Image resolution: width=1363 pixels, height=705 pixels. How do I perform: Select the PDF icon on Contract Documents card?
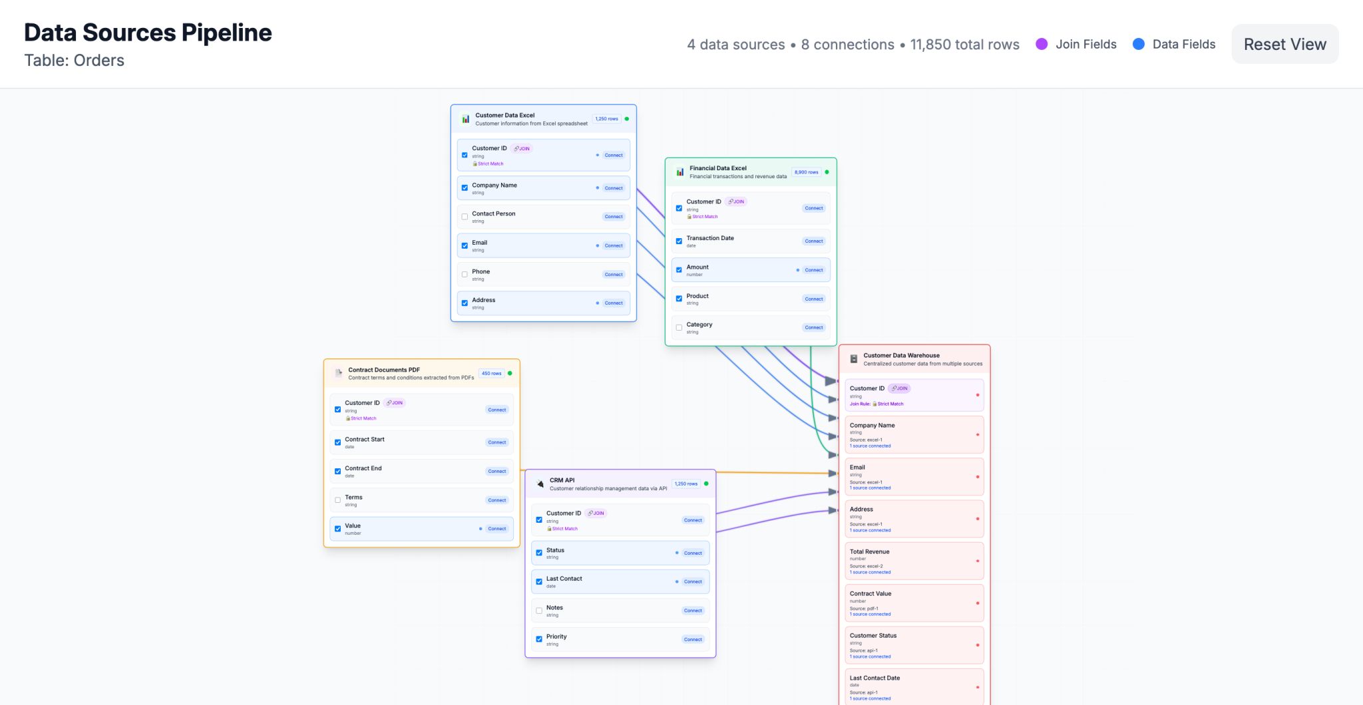tap(339, 373)
